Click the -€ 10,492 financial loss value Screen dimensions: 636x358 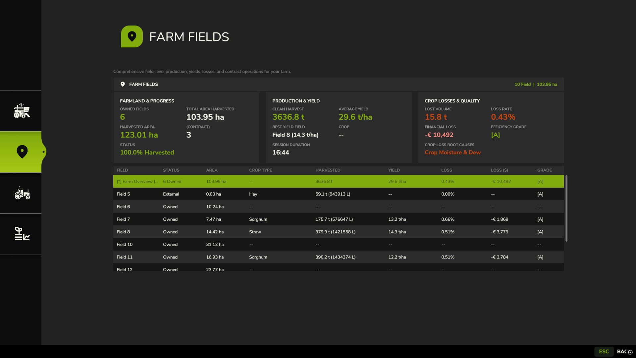point(439,135)
